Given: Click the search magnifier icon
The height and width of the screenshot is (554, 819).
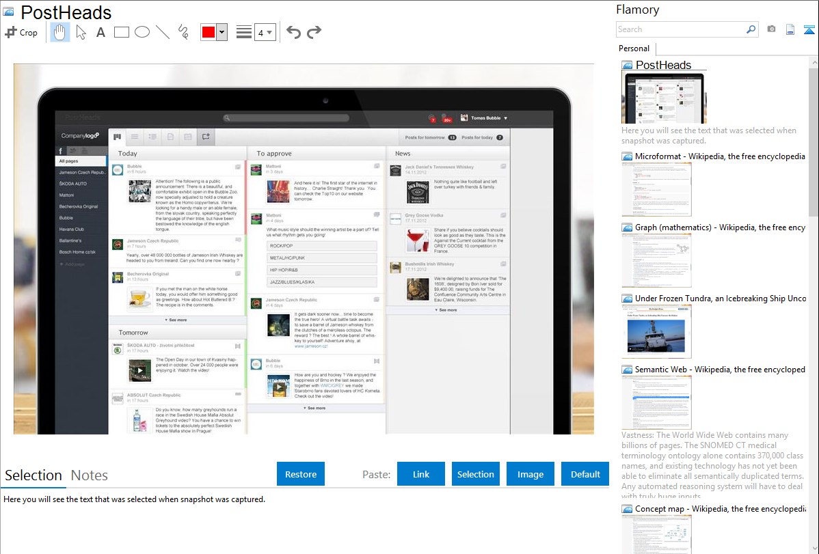Looking at the screenshot, I should pos(751,29).
